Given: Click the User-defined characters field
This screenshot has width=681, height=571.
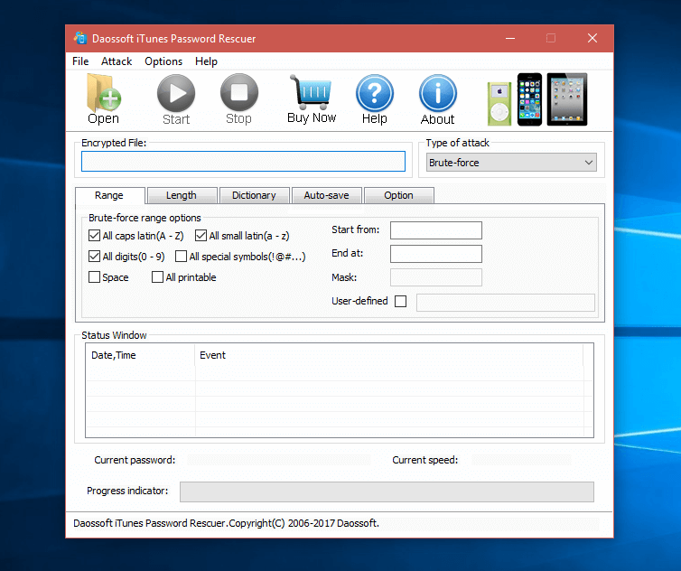Looking at the screenshot, I should [x=506, y=303].
